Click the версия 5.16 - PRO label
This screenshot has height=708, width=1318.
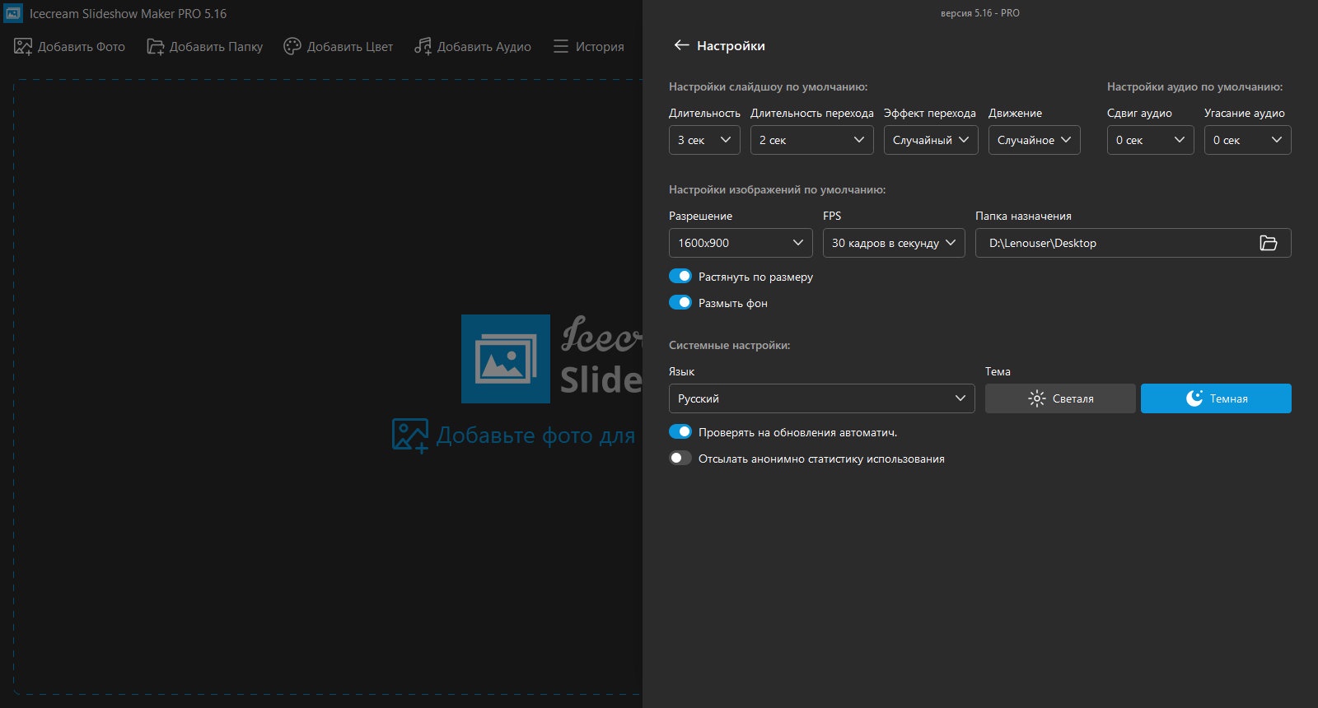(980, 13)
